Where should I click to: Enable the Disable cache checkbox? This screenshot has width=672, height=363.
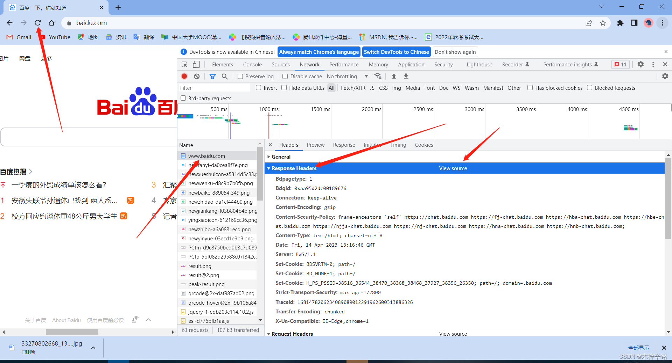click(285, 76)
